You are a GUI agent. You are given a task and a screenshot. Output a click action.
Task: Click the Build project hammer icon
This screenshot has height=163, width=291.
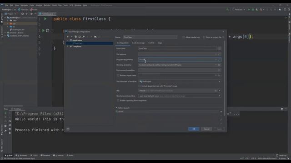[x=227, y=10]
